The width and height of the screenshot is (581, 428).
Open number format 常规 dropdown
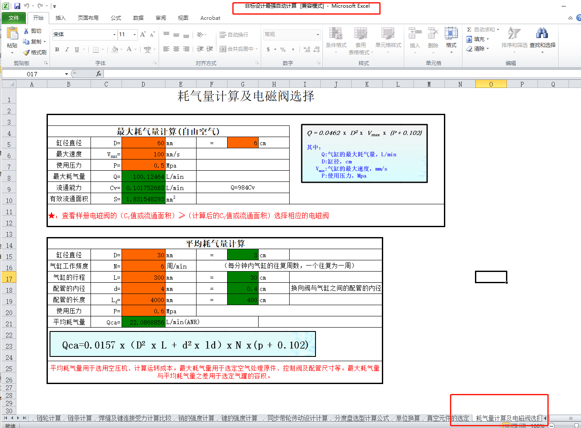point(318,34)
